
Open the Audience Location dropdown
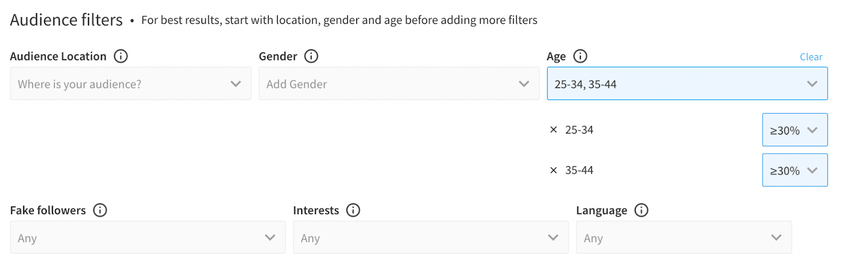click(x=130, y=84)
